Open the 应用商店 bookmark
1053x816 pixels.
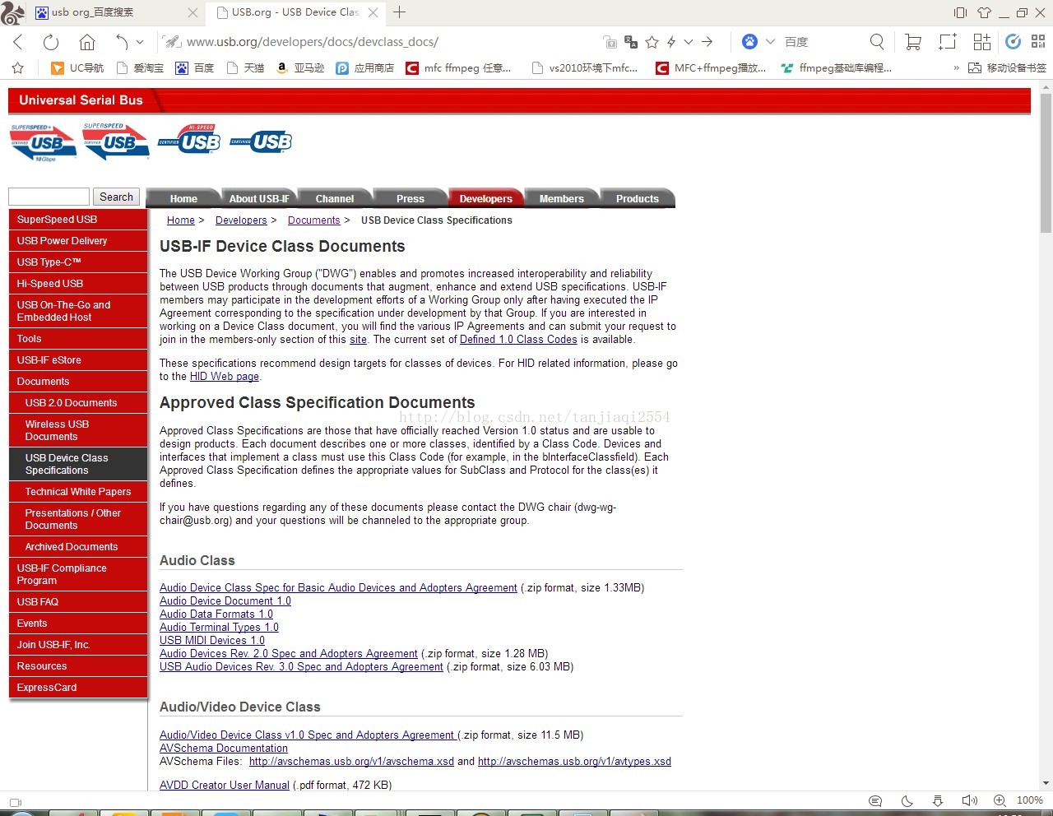pos(364,68)
